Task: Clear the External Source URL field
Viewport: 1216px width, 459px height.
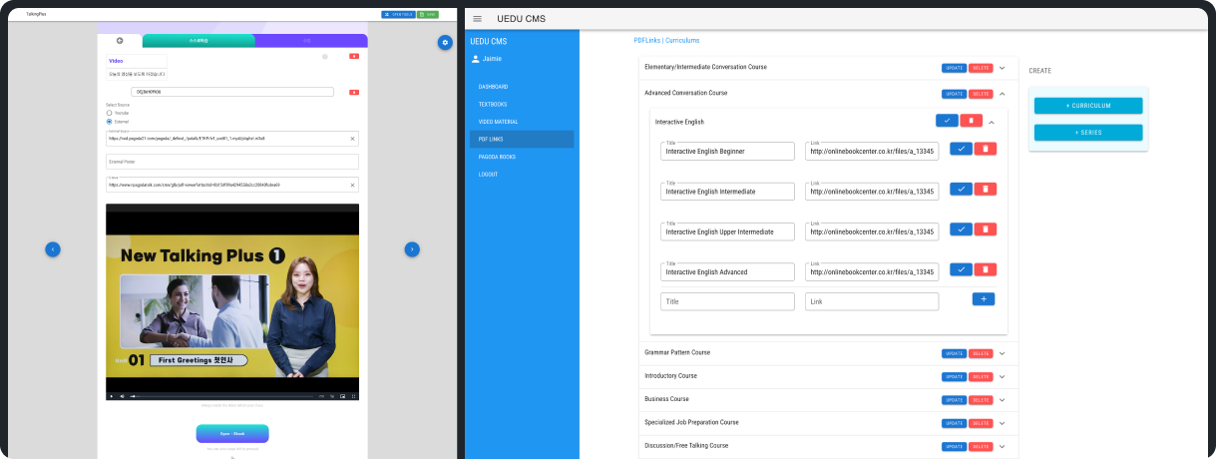Action: (352, 139)
